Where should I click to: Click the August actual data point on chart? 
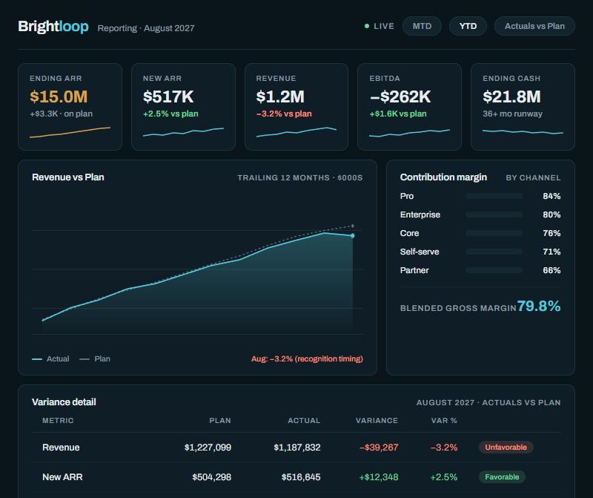click(x=353, y=235)
